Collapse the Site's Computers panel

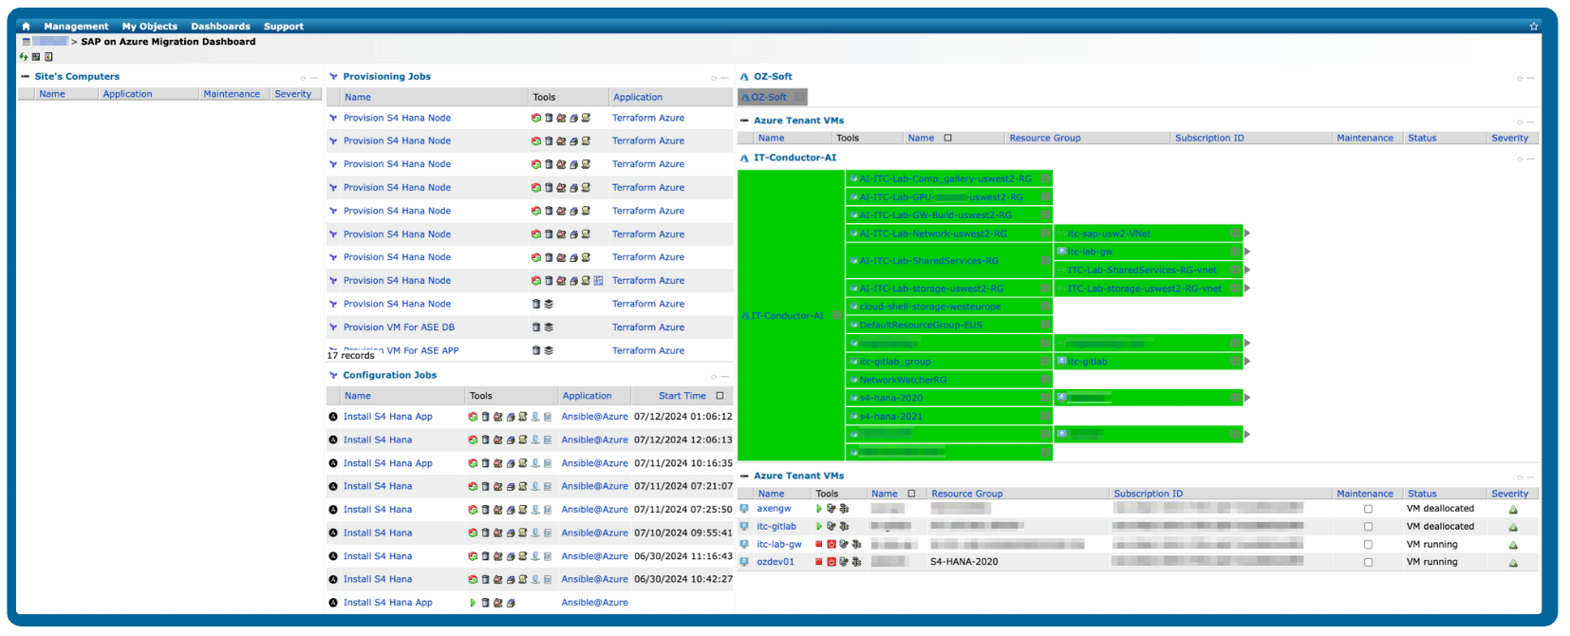[25, 77]
